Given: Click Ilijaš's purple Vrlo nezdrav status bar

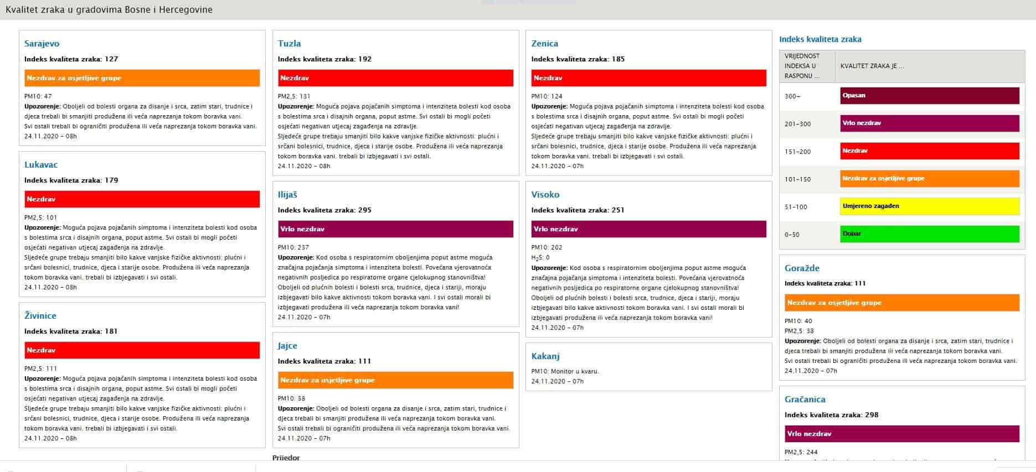Looking at the screenshot, I should click(395, 229).
